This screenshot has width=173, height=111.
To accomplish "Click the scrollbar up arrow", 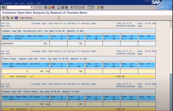I will pyautogui.click(x=171, y=23).
